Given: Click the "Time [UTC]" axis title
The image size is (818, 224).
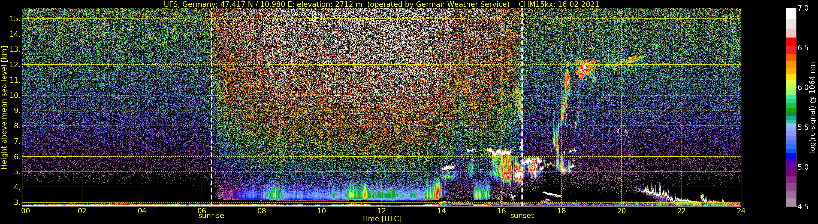Looking at the screenshot, I should tap(381, 219).
